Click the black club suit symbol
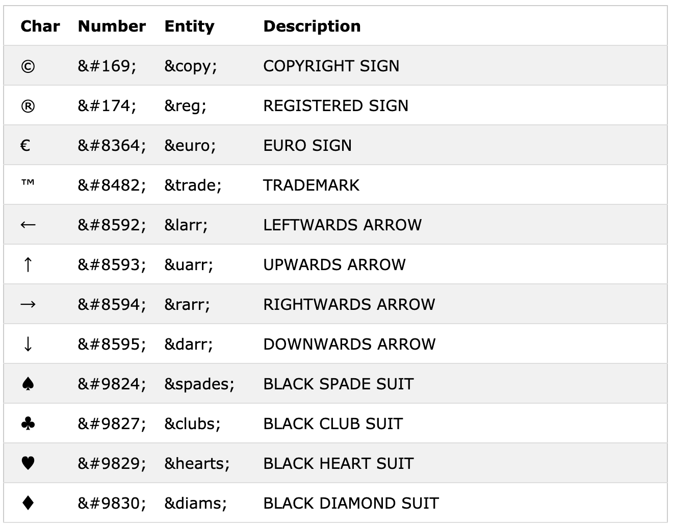Viewport: 673px width, 527px height. 28,424
